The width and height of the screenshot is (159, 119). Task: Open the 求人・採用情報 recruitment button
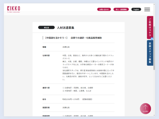point(121,10)
